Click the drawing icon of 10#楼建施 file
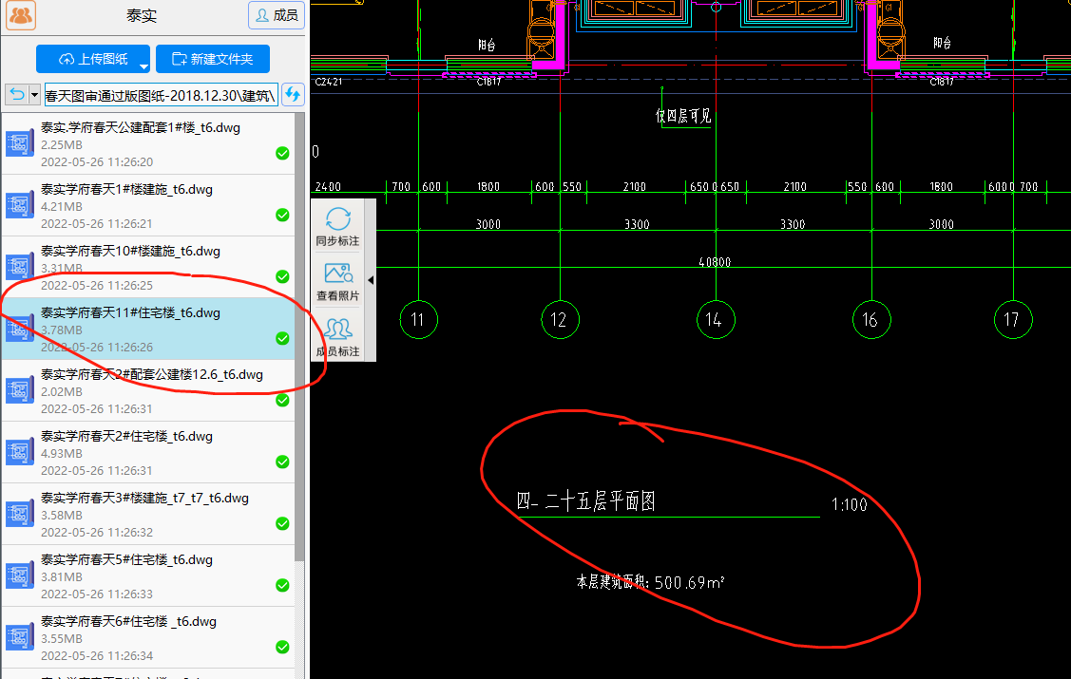This screenshot has width=1071, height=679. (x=20, y=267)
